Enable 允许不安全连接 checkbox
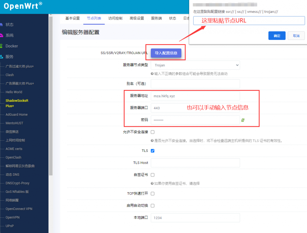Screen dimensions: 307x233 tap(153, 132)
